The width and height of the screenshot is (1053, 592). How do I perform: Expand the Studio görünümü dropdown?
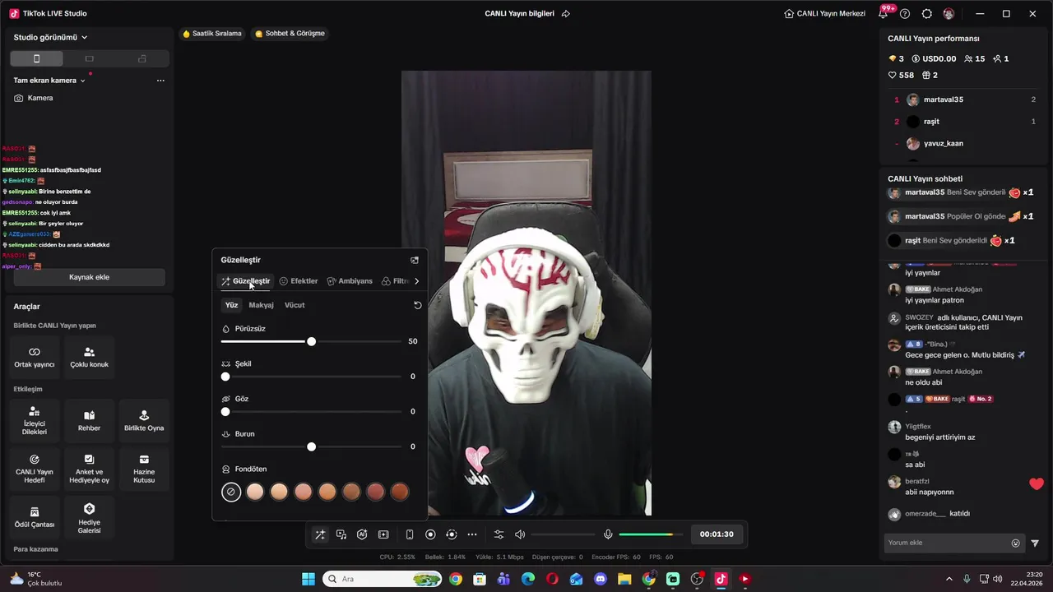[50, 37]
